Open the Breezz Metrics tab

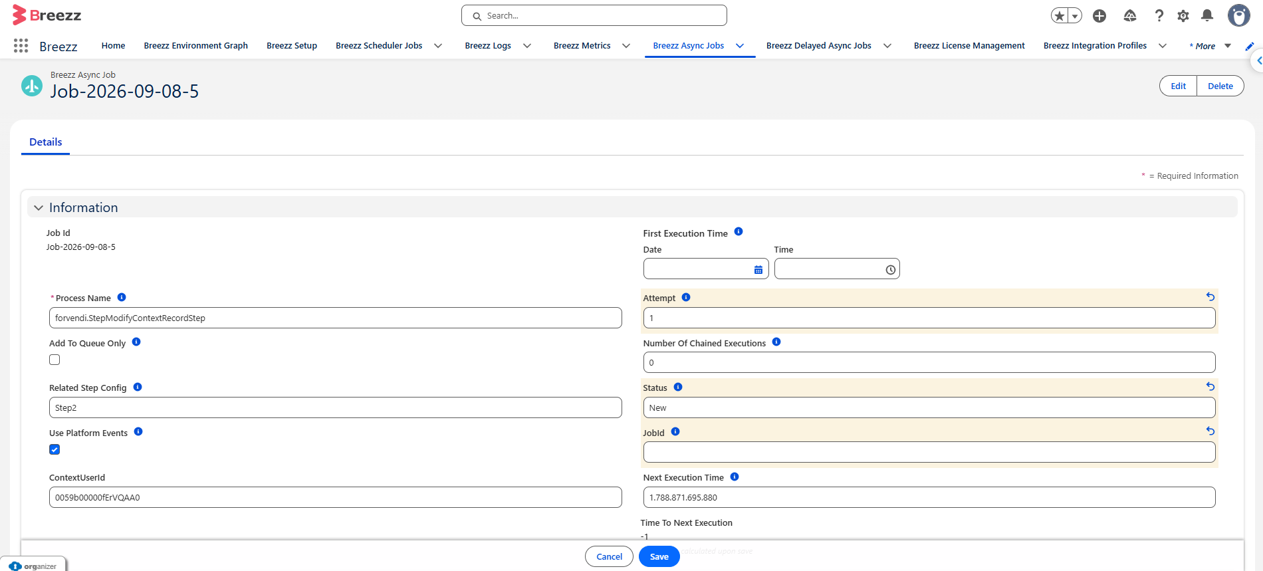pyautogui.click(x=582, y=46)
